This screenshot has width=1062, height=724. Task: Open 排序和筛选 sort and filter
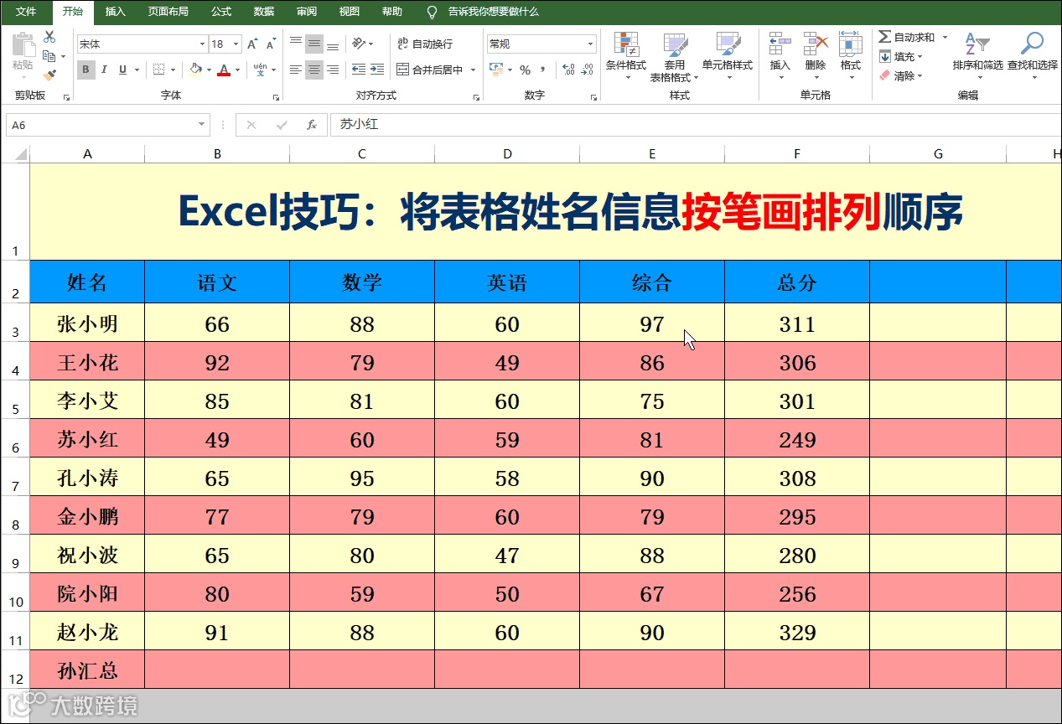pos(977,55)
